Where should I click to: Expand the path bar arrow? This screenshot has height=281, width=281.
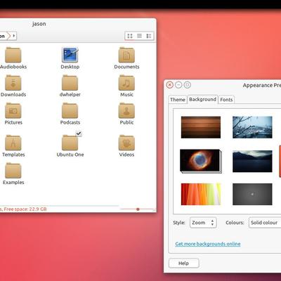(x=14, y=36)
